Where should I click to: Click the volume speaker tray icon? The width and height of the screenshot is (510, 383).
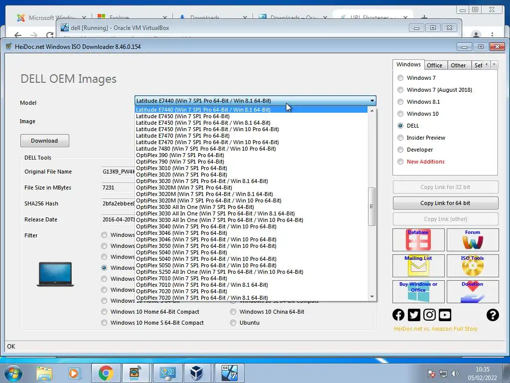(455, 373)
